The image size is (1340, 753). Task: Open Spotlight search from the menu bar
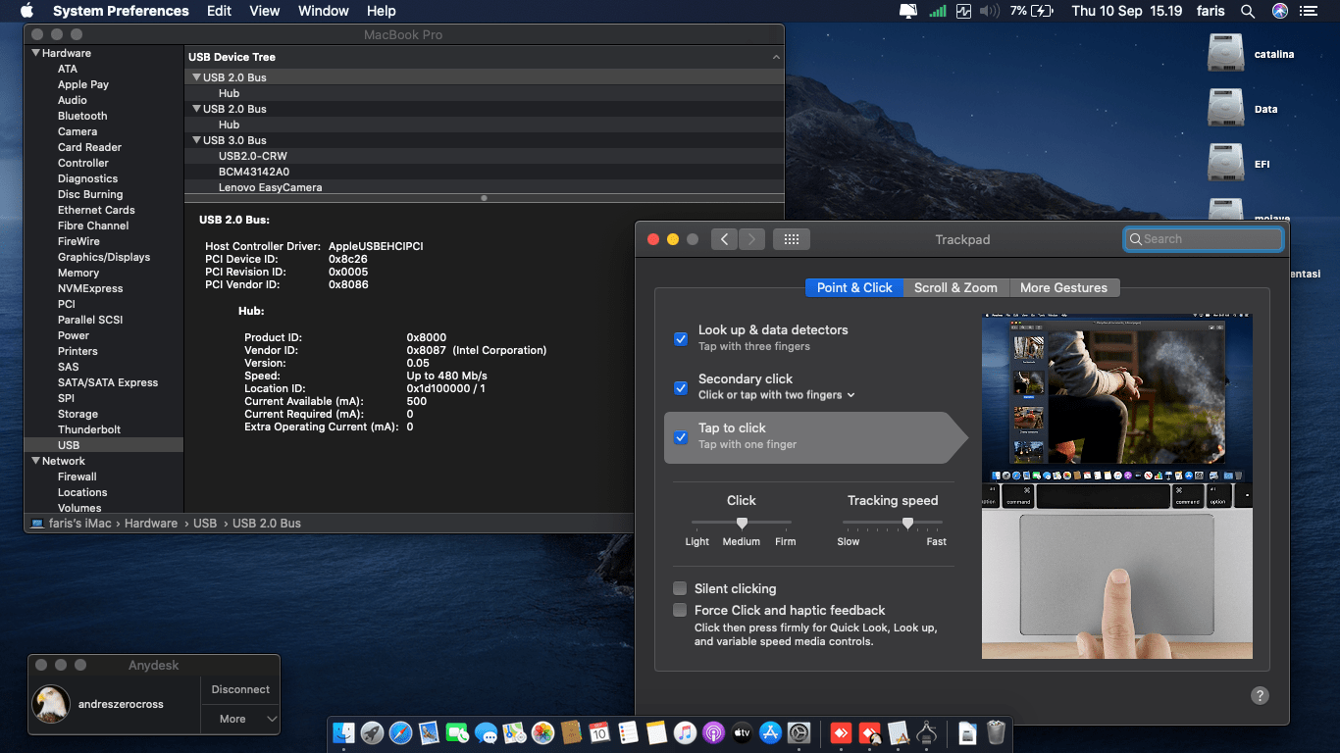click(1248, 11)
